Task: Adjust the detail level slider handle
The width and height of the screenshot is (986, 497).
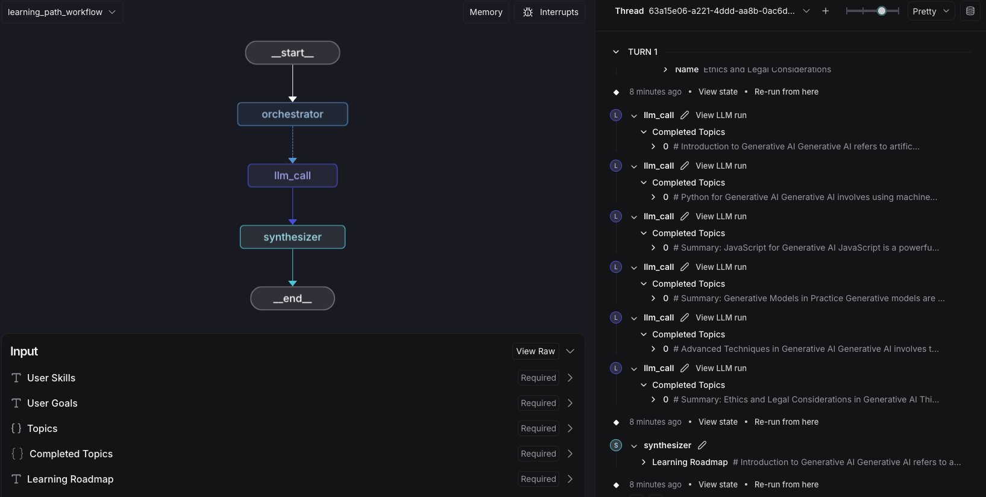Action: 881,11
